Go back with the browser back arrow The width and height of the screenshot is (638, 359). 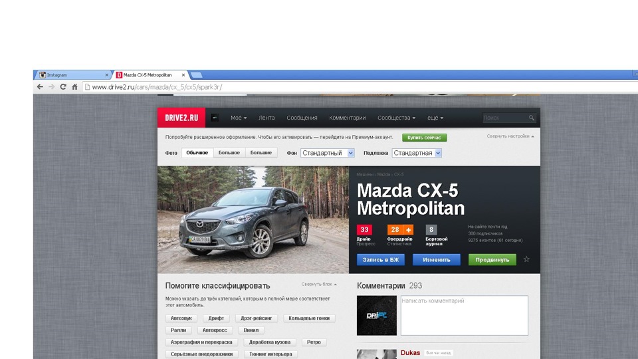(x=40, y=86)
